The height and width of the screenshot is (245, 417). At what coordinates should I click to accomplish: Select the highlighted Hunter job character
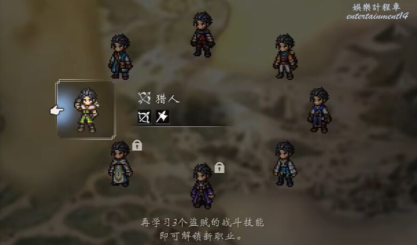click(87, 110)
